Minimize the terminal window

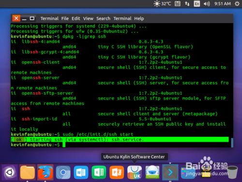(24, 18)
